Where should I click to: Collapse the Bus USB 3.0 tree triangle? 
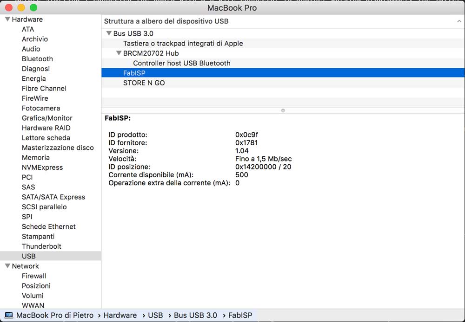[109, 33]
